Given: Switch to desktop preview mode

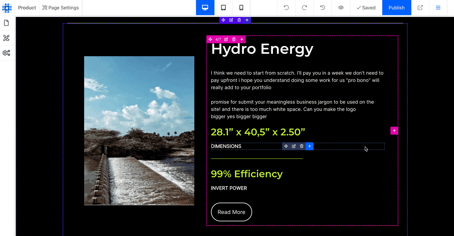Looking at the screenshot, I should (205, 8).
